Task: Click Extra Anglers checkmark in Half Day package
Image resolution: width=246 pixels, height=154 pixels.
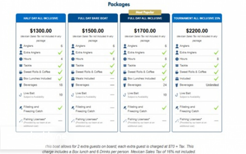Action: click(60, 53)
